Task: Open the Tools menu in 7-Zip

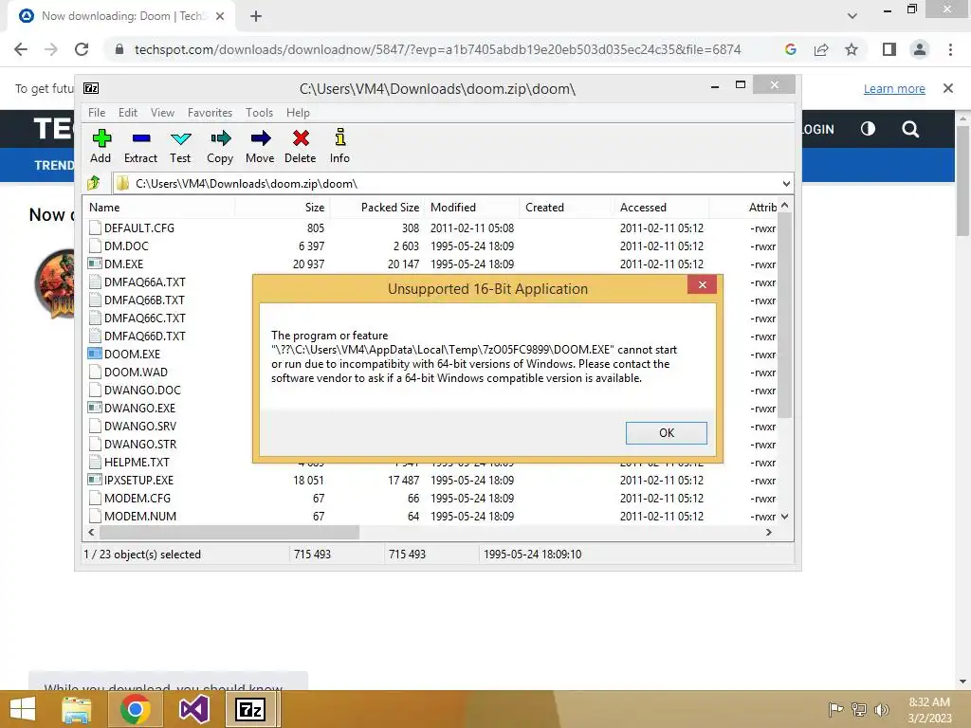Action: coord(259,113)
